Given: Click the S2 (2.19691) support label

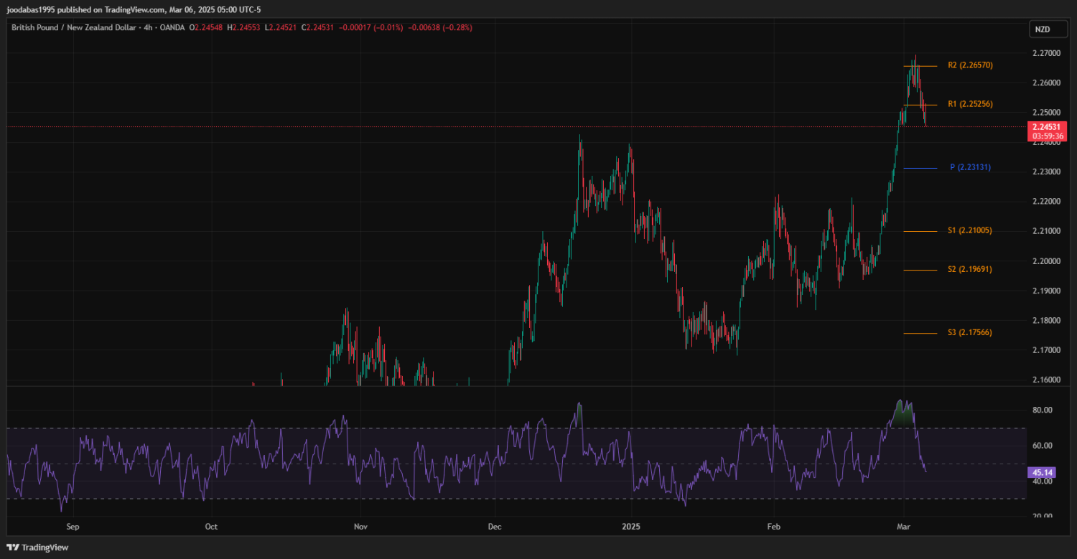Looking at the screenshot, I should [970, 269].
